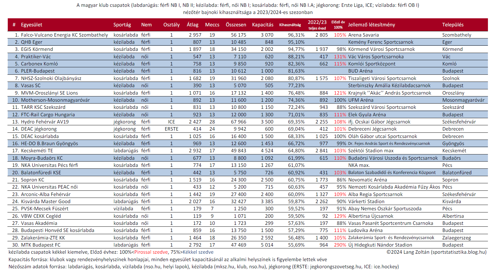The height and width of the screenshot is (272, 496).
Task: Click Hydro Fehérvár AV19 cell
Action: click(x=45, y=122)
